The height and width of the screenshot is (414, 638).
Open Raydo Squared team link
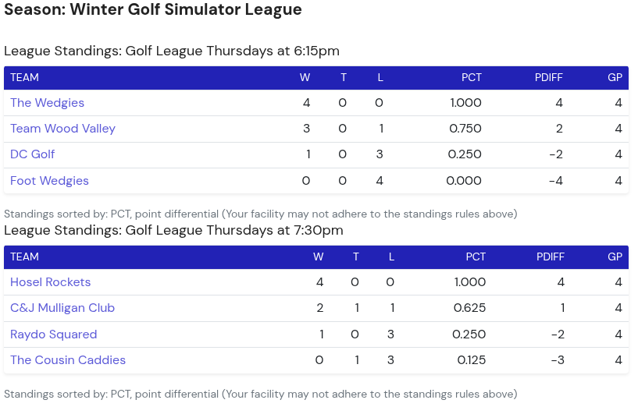coord(53,334)
